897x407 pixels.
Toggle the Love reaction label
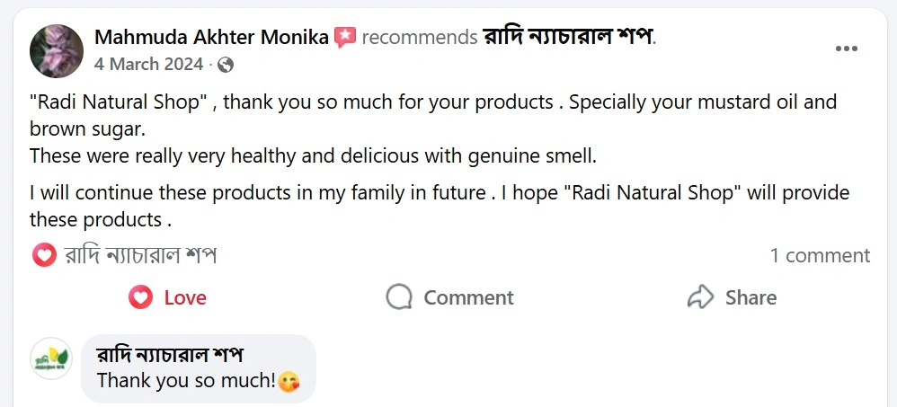(184, 297)
